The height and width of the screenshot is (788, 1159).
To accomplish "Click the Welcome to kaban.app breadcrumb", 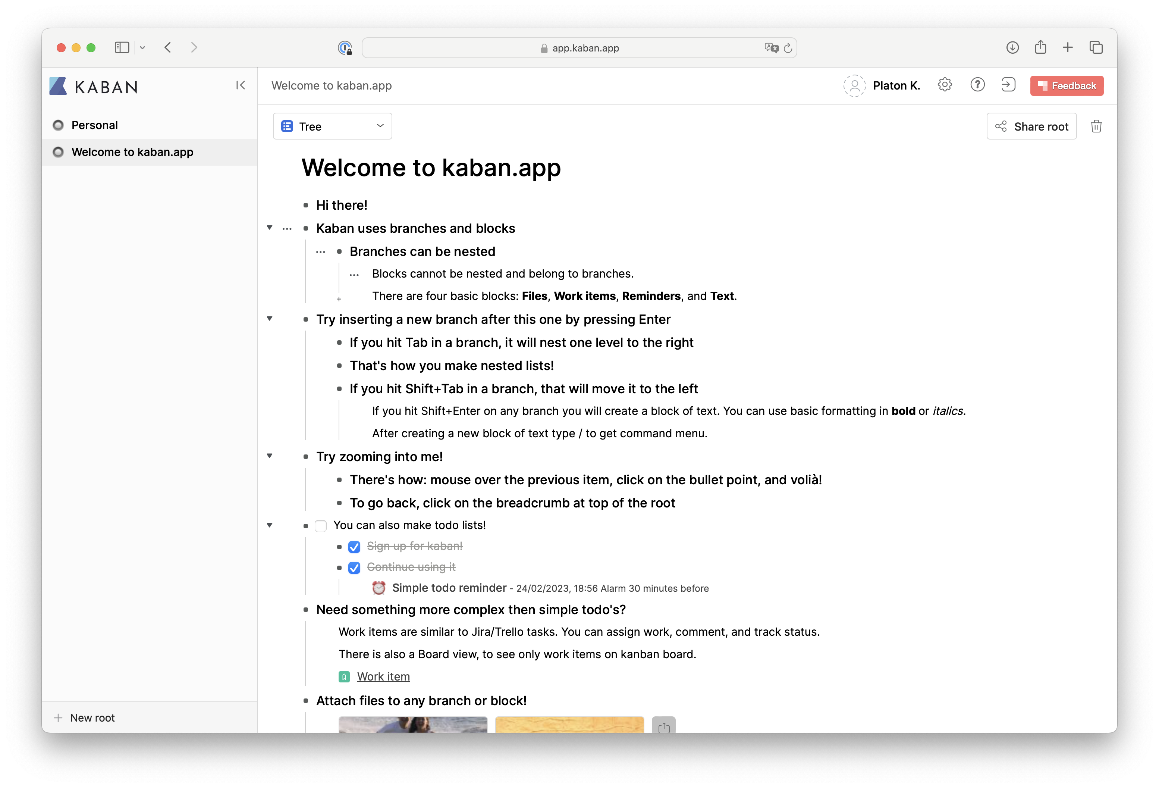I will (332, 86).
